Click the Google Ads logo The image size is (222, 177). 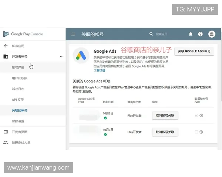coord(81,55)
